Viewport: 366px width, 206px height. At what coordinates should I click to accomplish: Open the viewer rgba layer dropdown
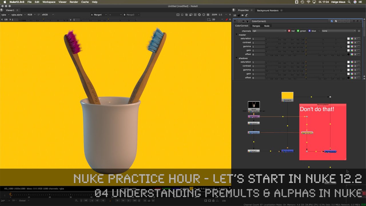pyautogui.click(x=5, y=15)
